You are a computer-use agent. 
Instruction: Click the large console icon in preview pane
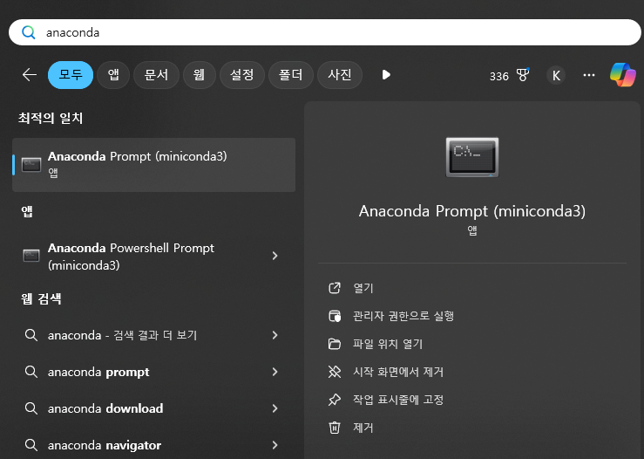click(x=472, y=157)
